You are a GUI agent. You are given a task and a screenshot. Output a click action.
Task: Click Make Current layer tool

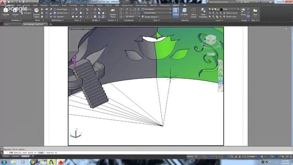(230, 13)
